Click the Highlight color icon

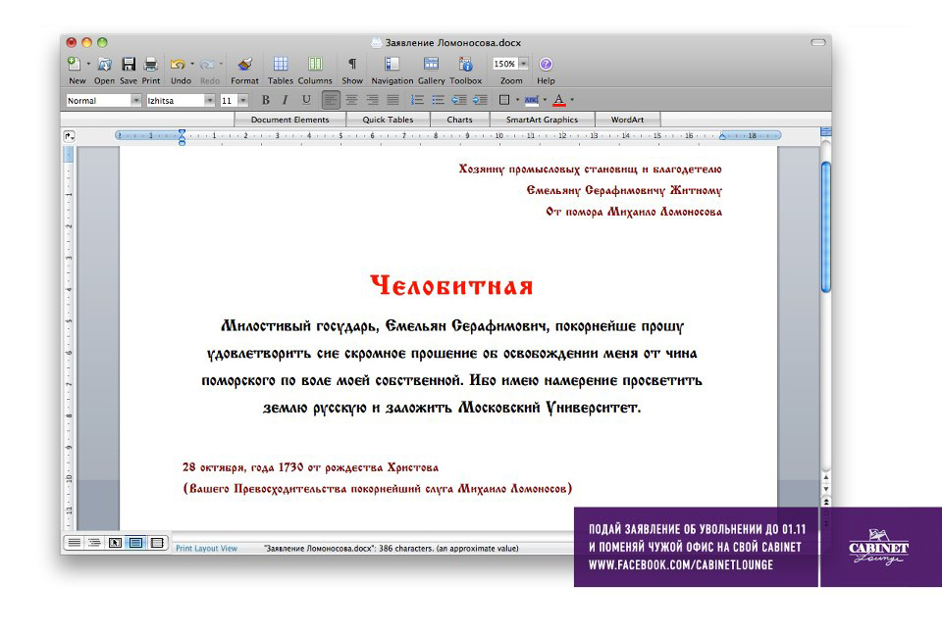click(x=531, y=100)
